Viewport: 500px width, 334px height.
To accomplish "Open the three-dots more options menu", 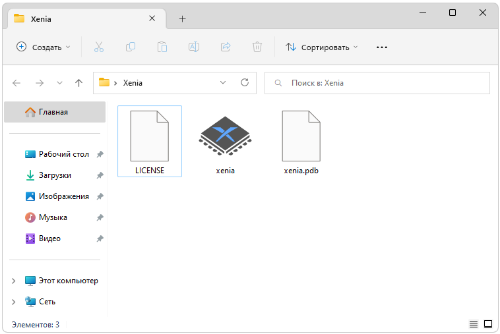I will (382, 47).
